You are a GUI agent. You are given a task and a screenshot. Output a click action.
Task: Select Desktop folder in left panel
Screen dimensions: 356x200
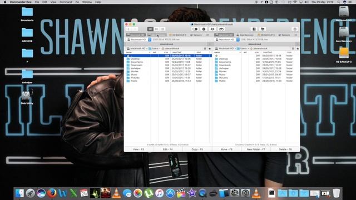coord(168,59)
